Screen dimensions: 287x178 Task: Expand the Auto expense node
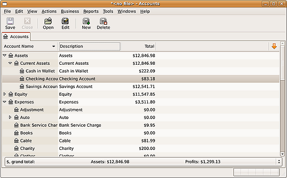coord(10,117)
